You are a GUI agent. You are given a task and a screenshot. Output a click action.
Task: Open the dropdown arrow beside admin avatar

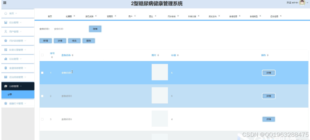point(307,3)
